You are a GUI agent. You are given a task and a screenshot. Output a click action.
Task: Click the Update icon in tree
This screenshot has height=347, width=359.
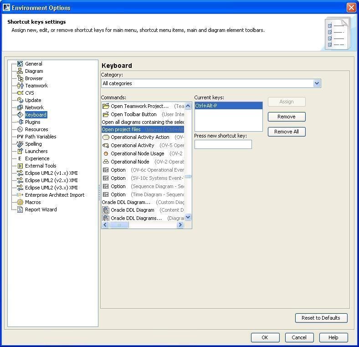click(x=20, y=100)
